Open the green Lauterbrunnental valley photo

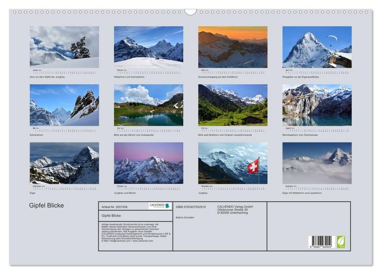click(x=233, y=105)
